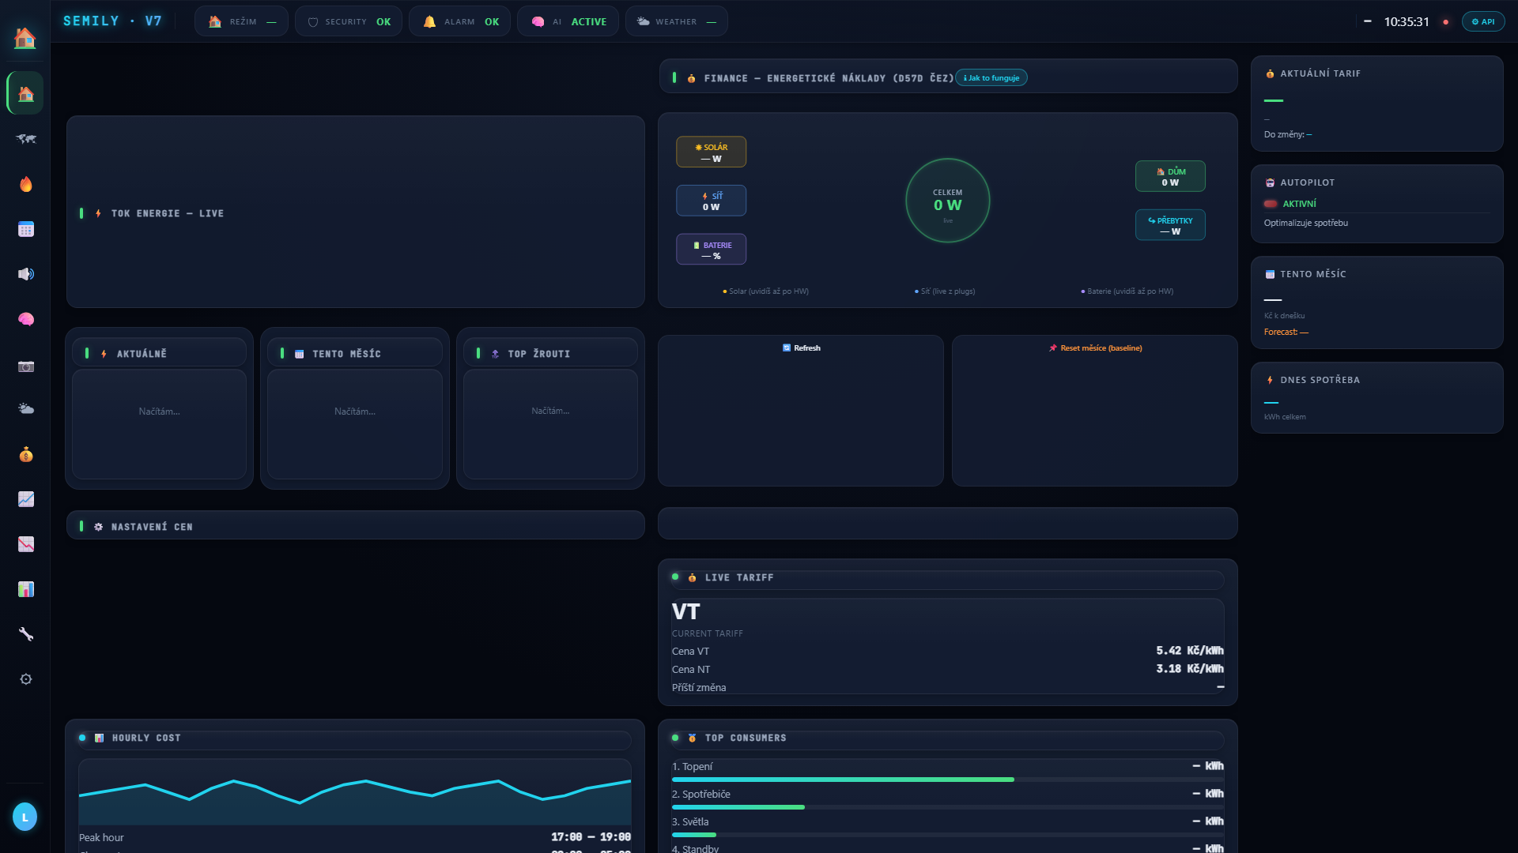This screenshot has width=1518, height=853.
Task: Click the clock 10:35:31
Action: tap(1406, 22)
